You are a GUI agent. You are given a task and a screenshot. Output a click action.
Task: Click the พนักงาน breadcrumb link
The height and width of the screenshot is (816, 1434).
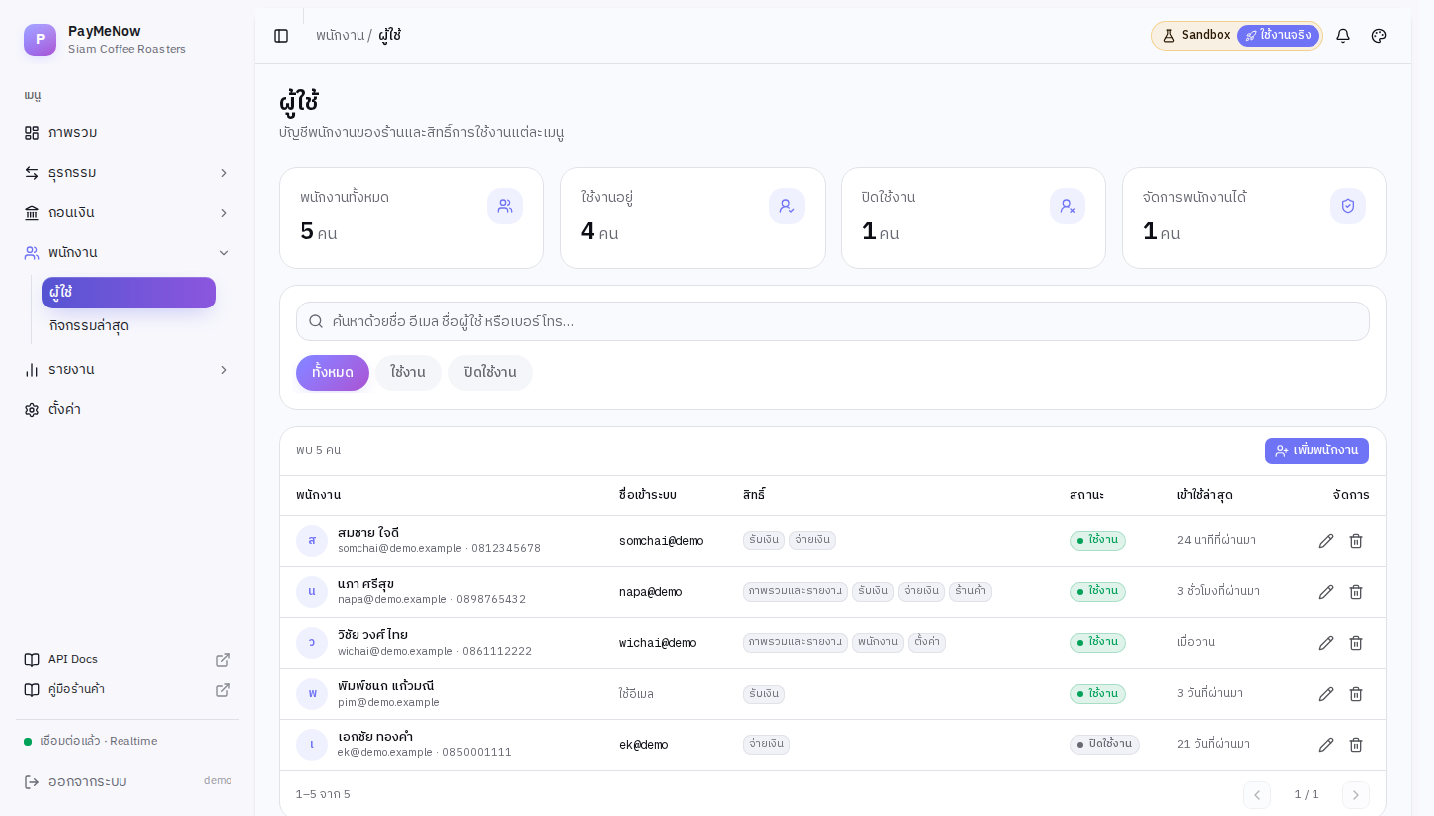pyautogui.click(x=340, y=36)
